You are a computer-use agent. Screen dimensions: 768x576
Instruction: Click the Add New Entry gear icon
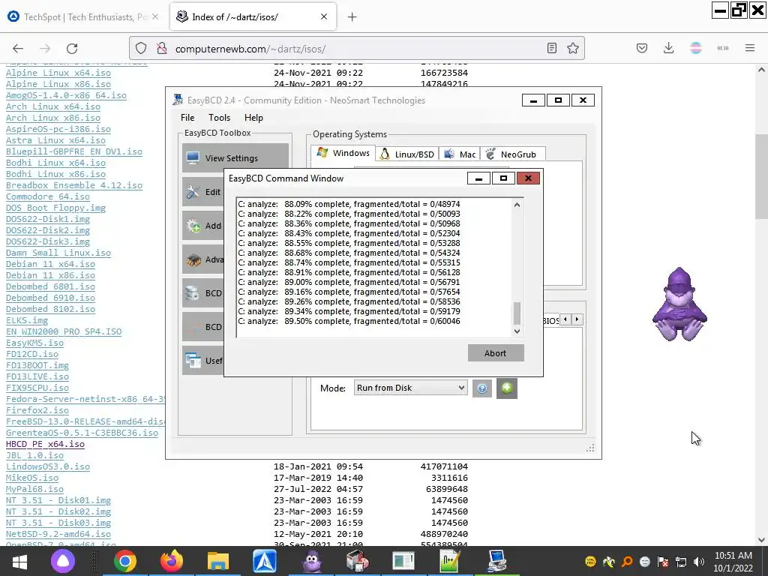coord(193,226)
